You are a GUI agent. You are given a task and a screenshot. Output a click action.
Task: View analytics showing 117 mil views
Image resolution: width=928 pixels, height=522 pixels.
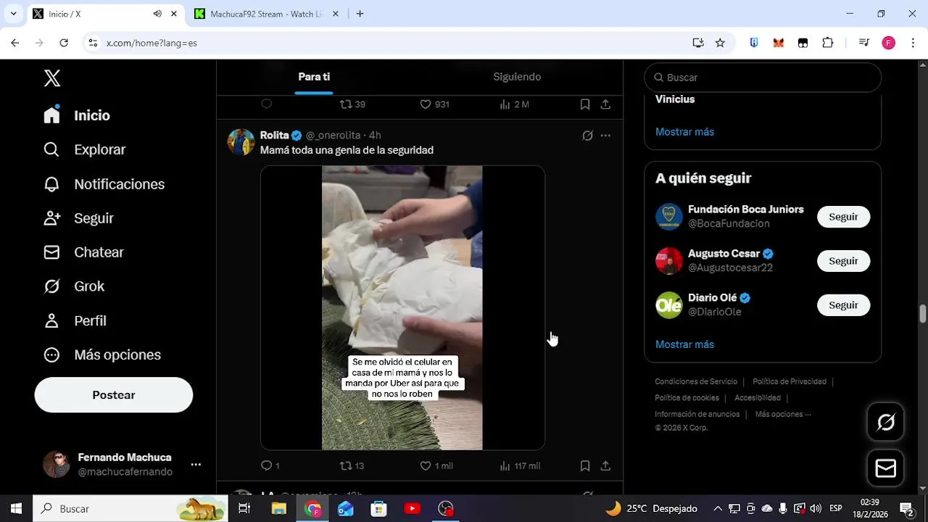pos(520,465)
